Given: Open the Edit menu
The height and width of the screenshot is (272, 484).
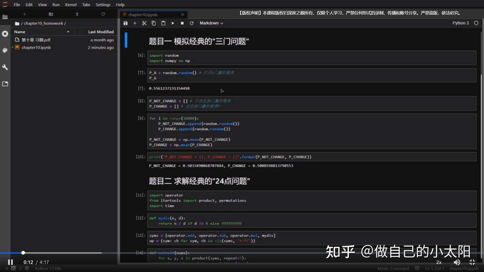Looking at the screenshot, I should [x=29, y=5].
